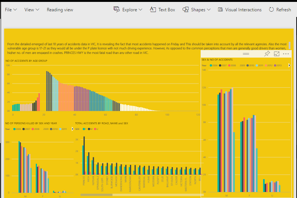Open the File menu
Image resolution: width=297 pixels, height=198 pixels.
[x=11, y=10]
